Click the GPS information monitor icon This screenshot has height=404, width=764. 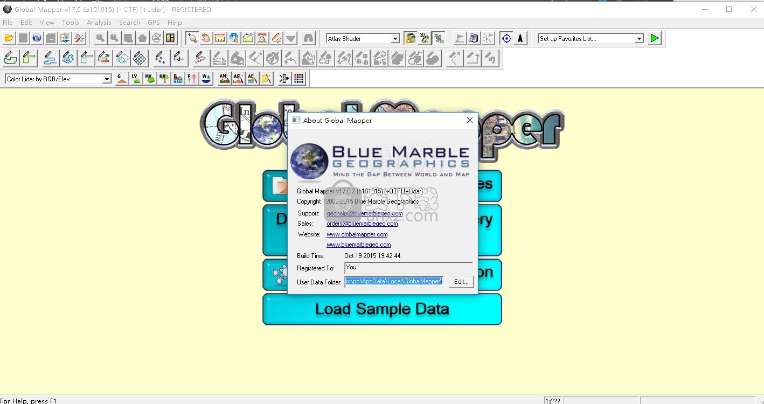click(474, 38)
